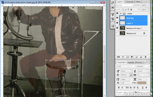Open the 48 pt font size dropdown
153x97 pixels.
click(x=131, y=71)
